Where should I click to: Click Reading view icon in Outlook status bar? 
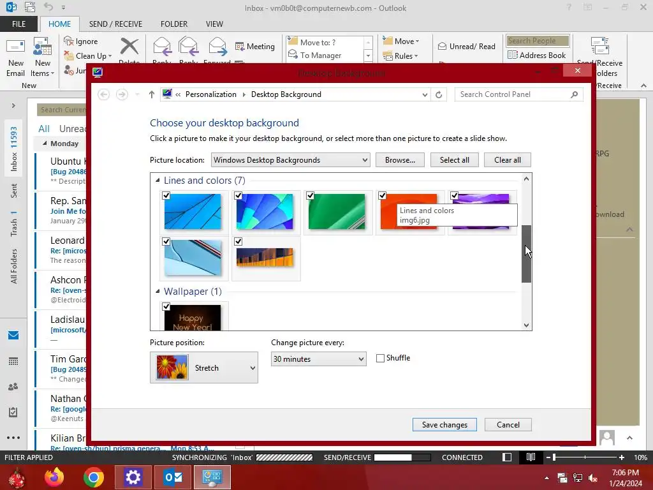click(x=531, y=457)
